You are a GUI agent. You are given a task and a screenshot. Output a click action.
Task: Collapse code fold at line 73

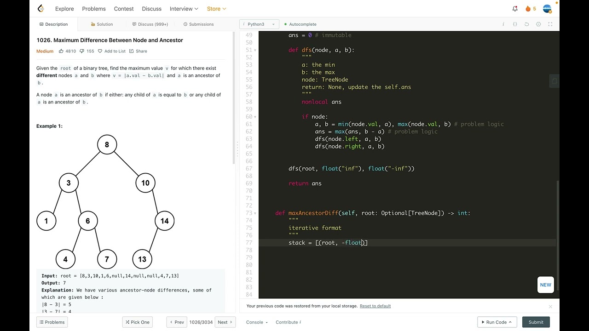(255, 213)
